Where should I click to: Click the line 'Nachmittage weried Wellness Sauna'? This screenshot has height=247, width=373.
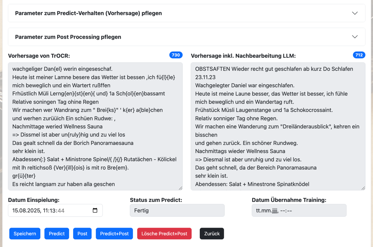click(x=57, y=127)
